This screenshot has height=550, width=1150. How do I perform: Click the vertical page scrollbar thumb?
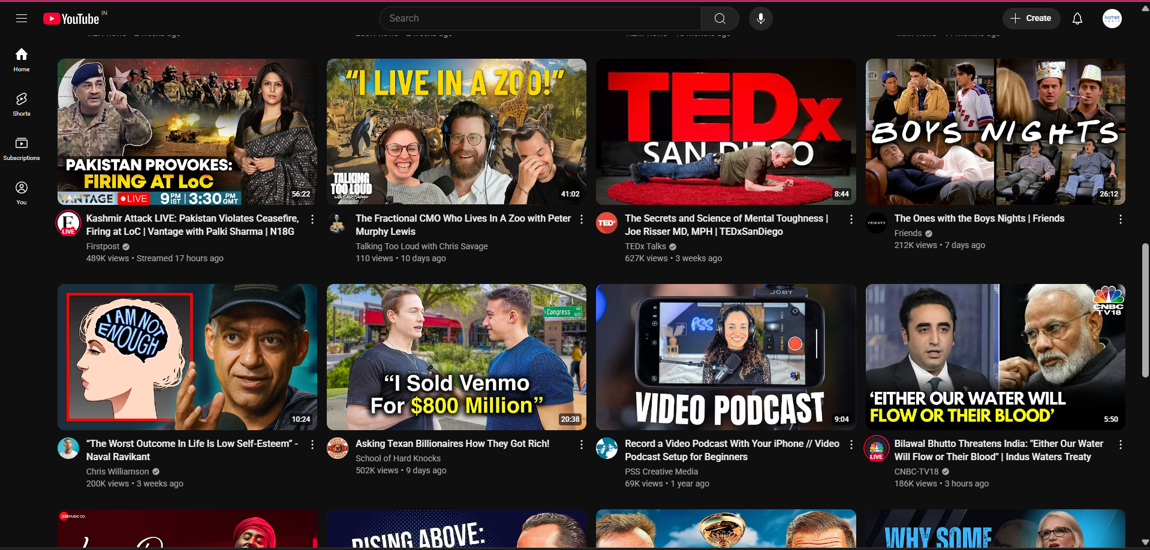[1145, 310]
